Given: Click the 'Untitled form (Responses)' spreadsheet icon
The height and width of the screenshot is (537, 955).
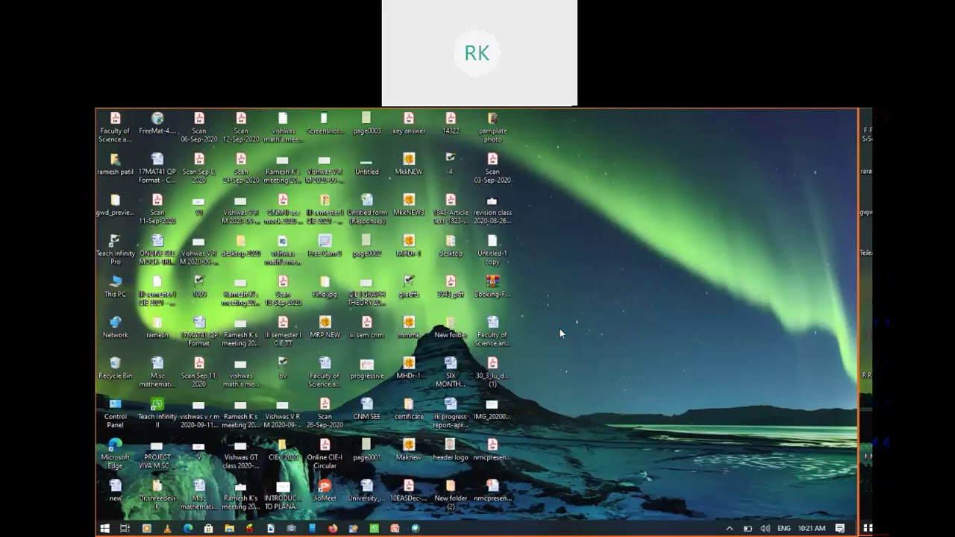Looking at the screenshot, I should [367, 209].
